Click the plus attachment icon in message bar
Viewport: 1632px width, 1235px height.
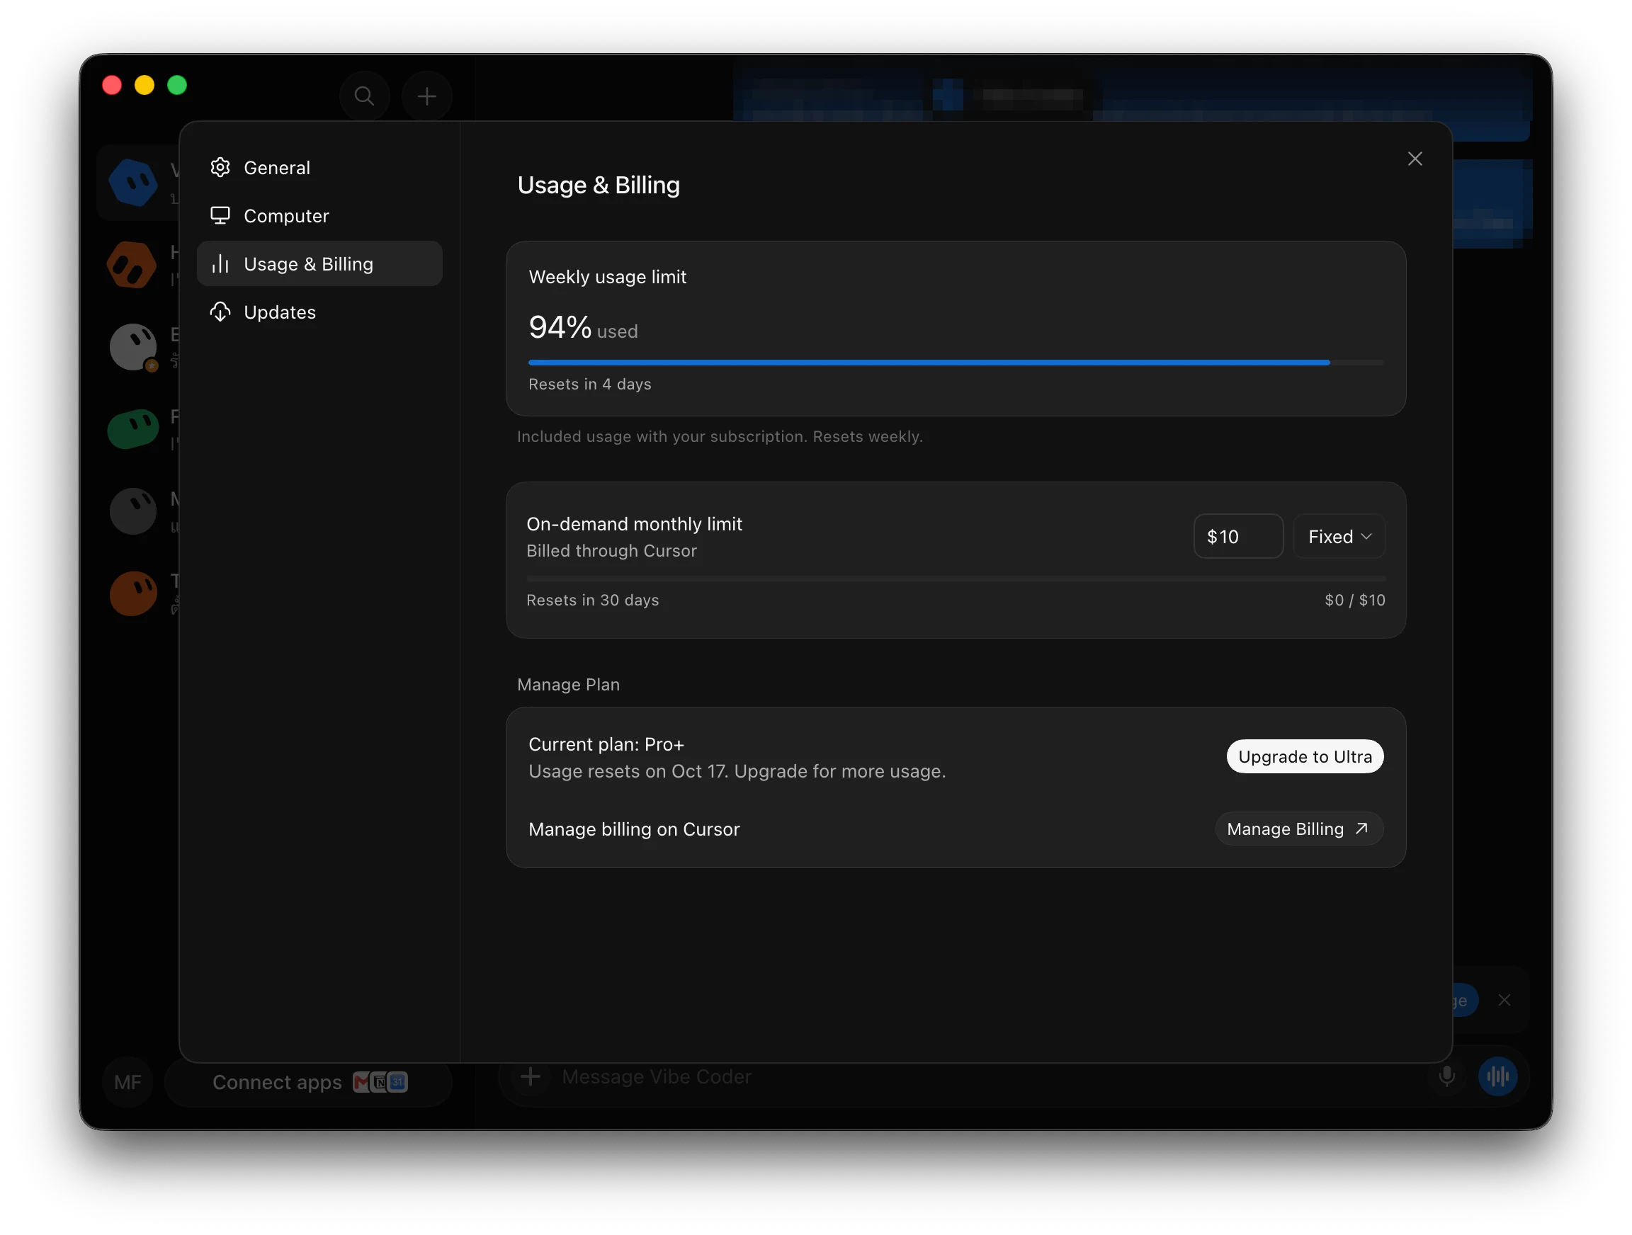[x=531, y=1076]
